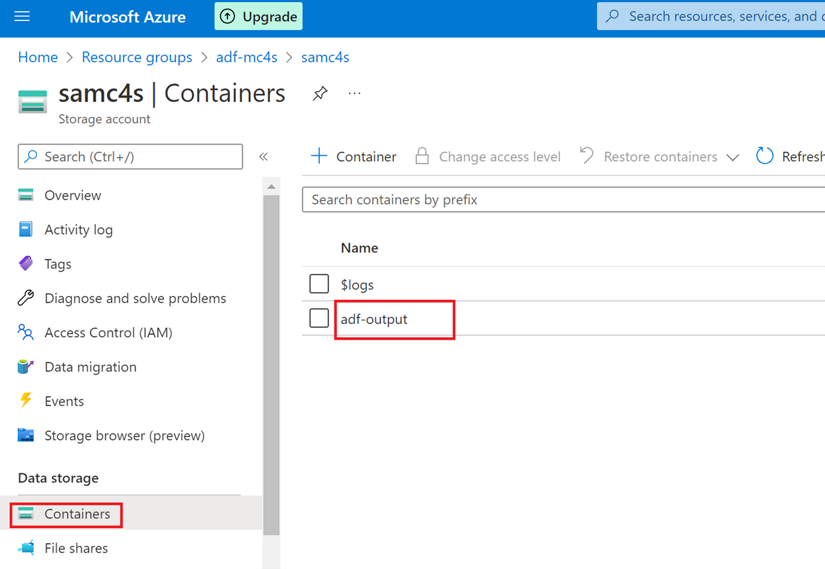
Task: Refresh the containers list
Action: (791, 157)
